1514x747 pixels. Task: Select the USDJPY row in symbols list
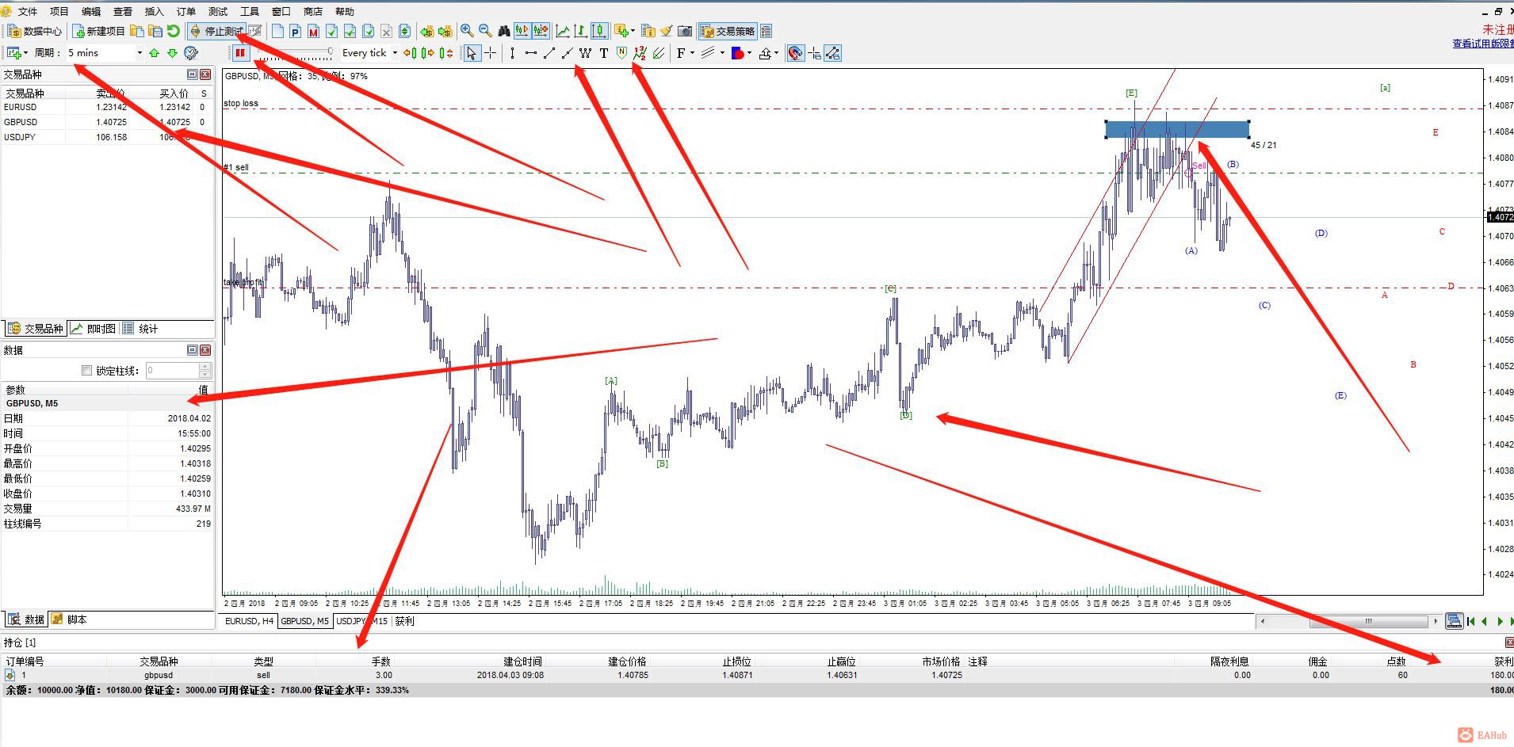point(107,137)
